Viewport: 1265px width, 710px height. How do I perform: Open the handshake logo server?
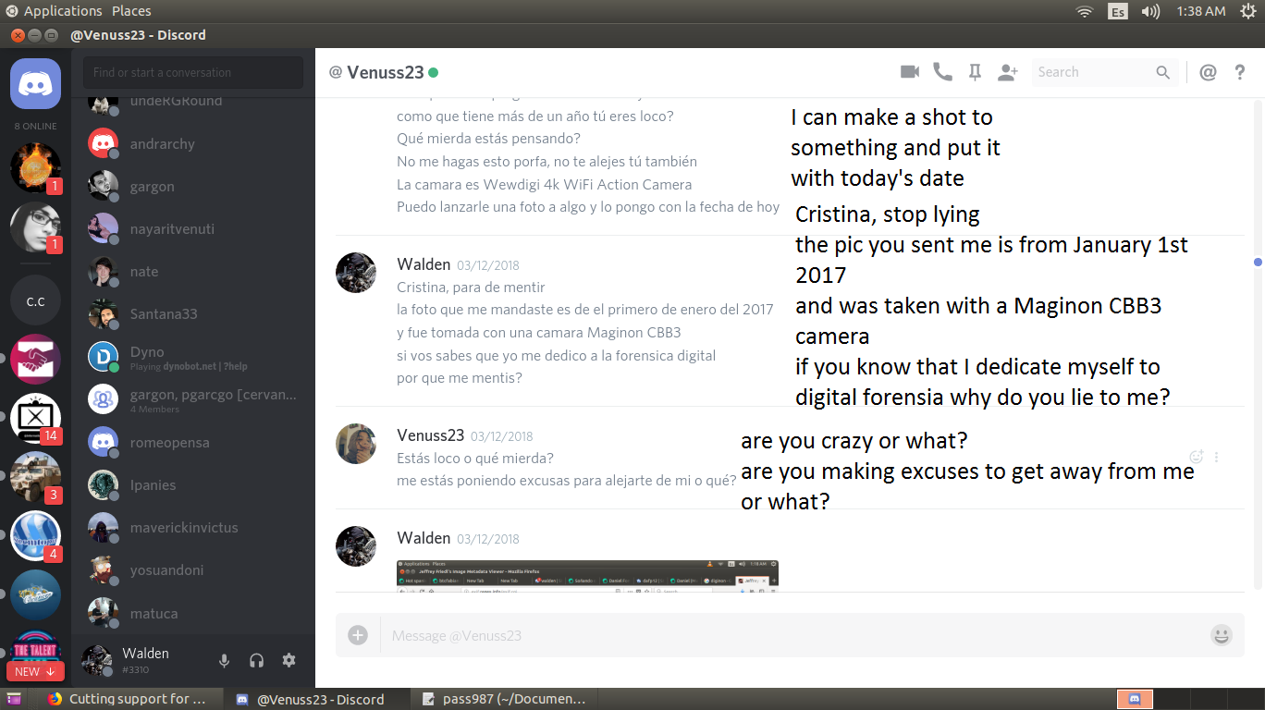coord(35,359)
